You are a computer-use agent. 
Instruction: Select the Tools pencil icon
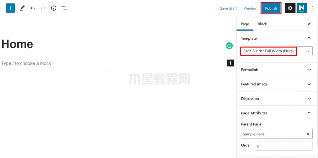22,8
